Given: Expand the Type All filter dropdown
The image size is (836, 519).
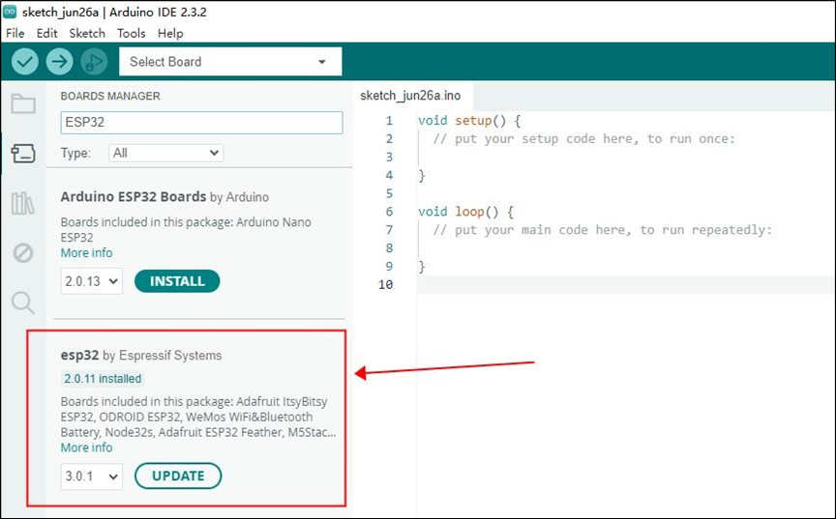Looking at the screenshot, I should click(x=165, y=154).
